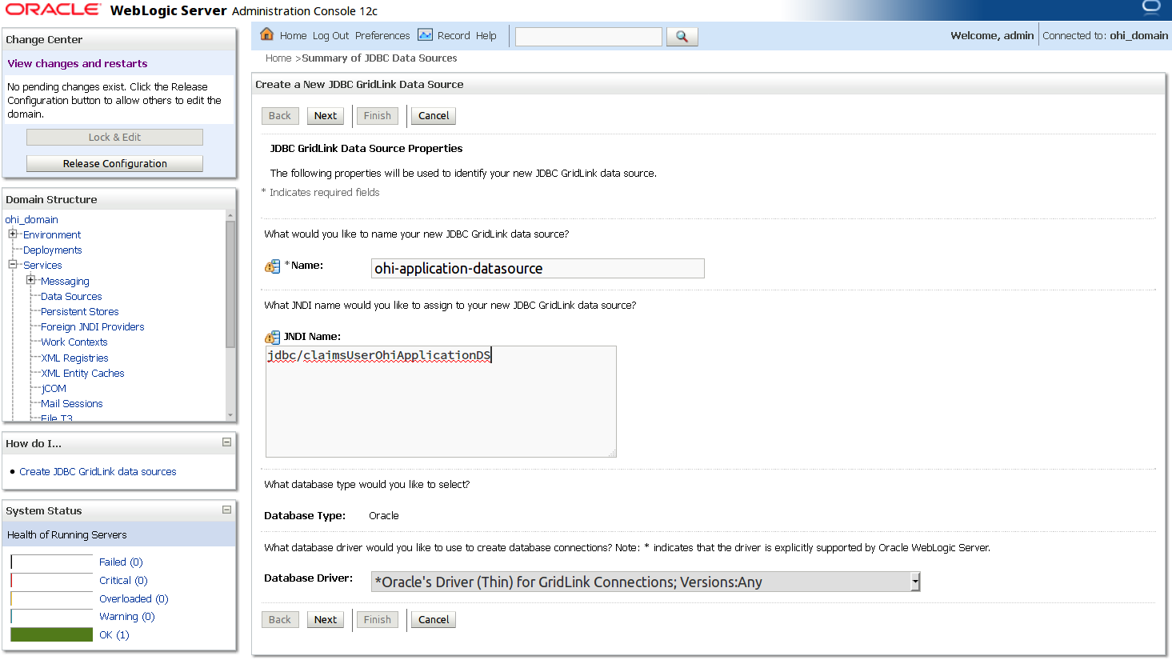Open Environment in Domain Structure
1172x660 pixels.
(x=52, y=235)
